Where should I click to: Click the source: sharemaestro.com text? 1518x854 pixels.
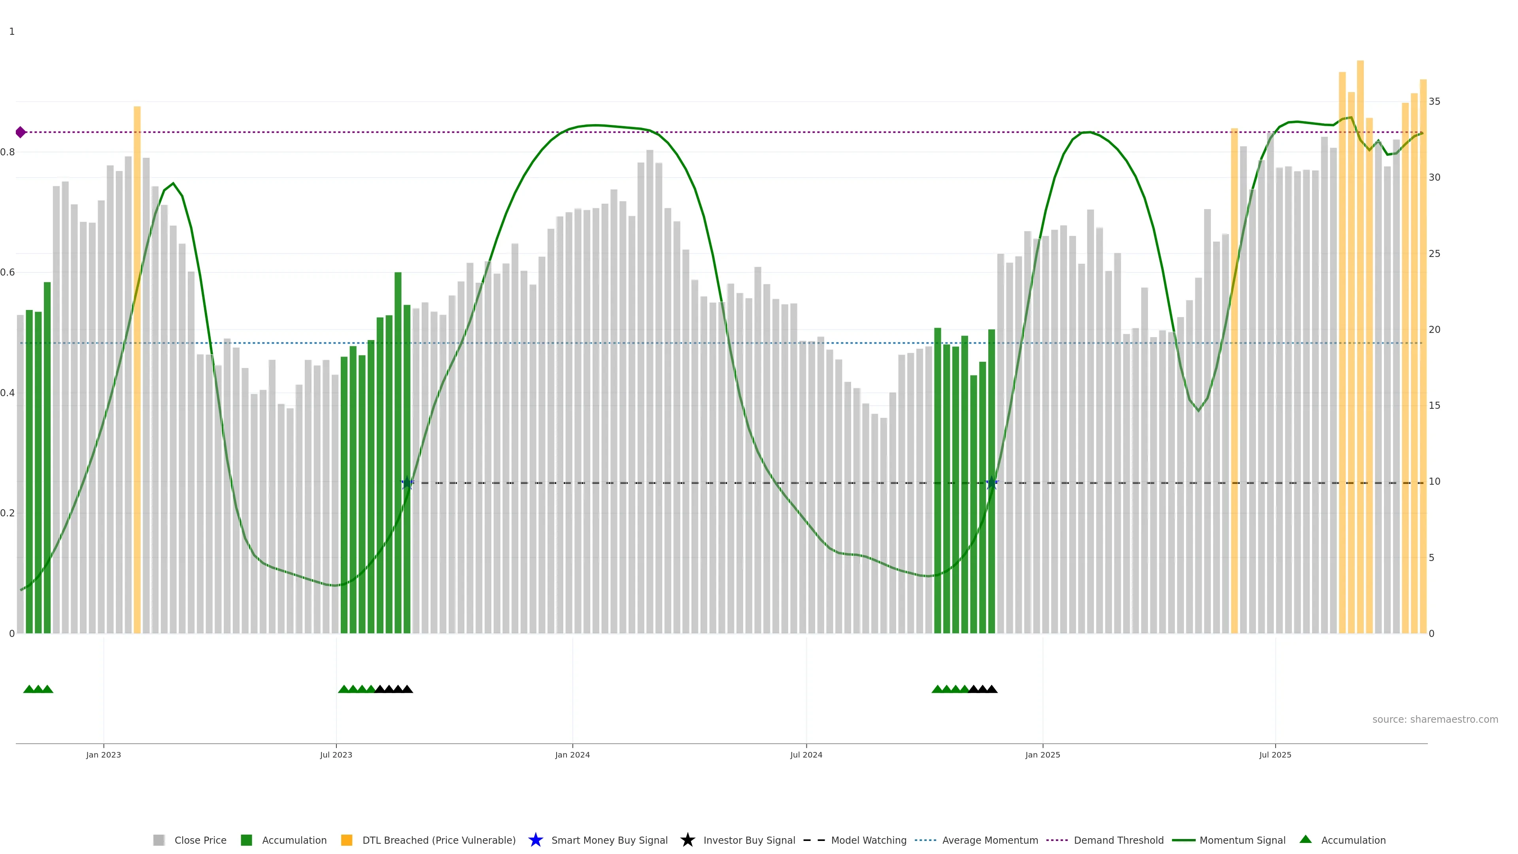1435,719
